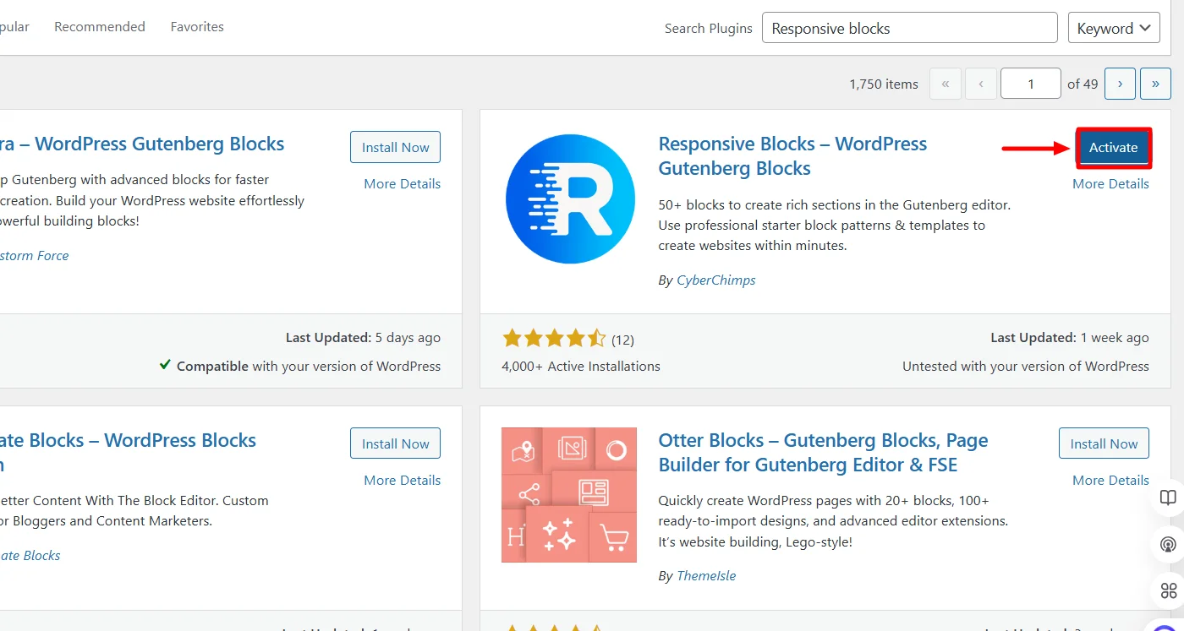This screenshot has width=1184, height=631.
Task: Open the floating four-petal apps icon
Action: pos(1168,590)
